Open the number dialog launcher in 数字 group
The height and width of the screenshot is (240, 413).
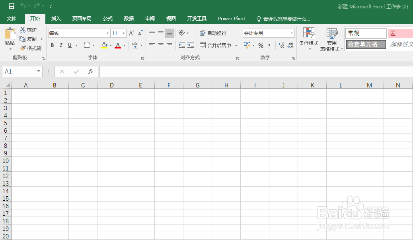(293, 58)
